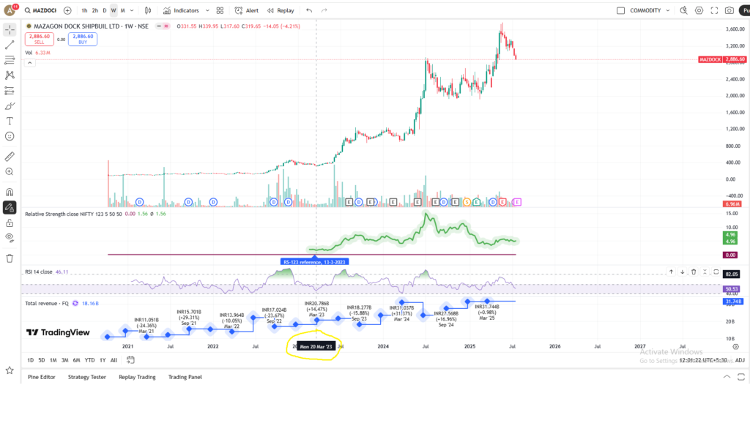Toggle lock all drawings
750x445 pixels.
(x=10, y=223)
